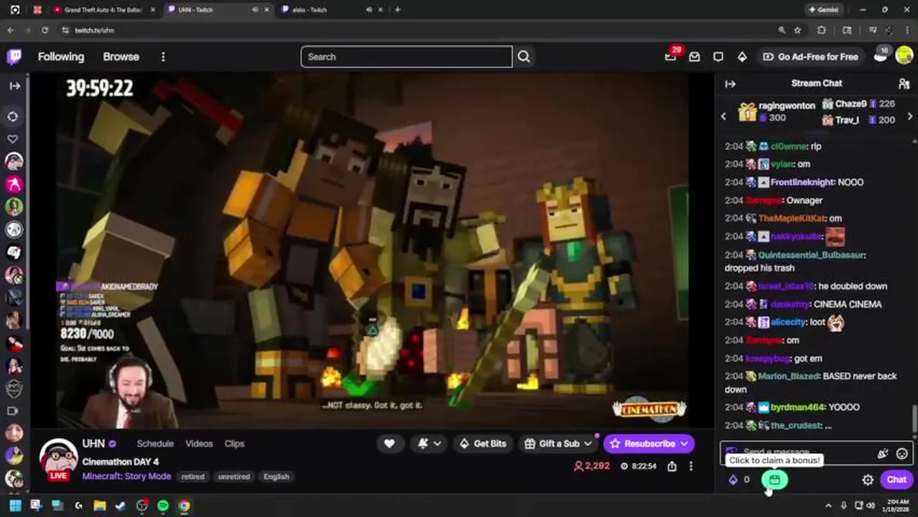
Task: Click the retired tag
Action: 193,477
